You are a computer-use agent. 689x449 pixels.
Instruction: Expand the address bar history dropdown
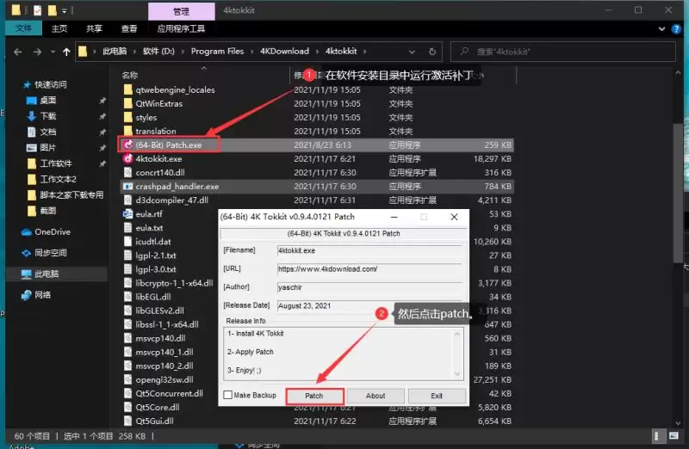(412, 52)
